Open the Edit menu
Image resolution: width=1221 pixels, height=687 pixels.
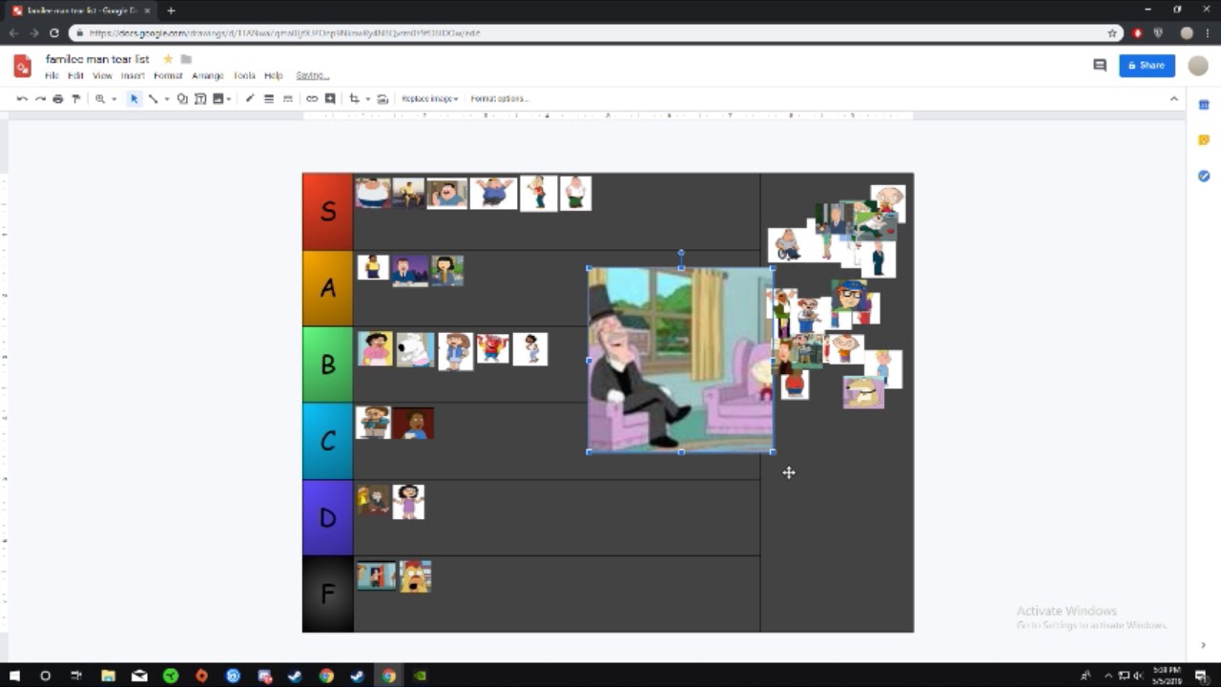[75, 75]
